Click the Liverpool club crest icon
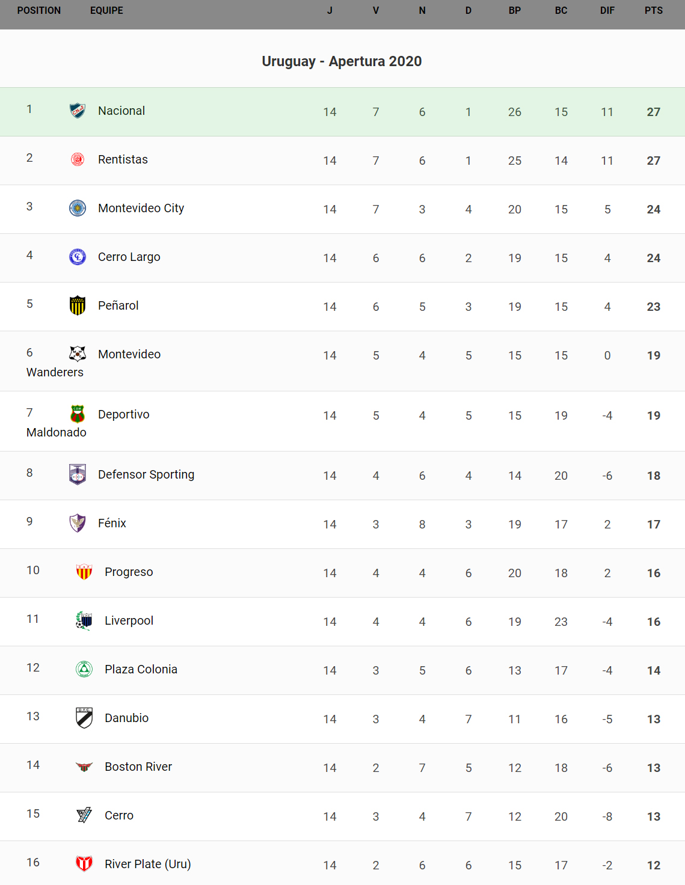The width and height of the screenshot is (685, 885). [84, 620]
